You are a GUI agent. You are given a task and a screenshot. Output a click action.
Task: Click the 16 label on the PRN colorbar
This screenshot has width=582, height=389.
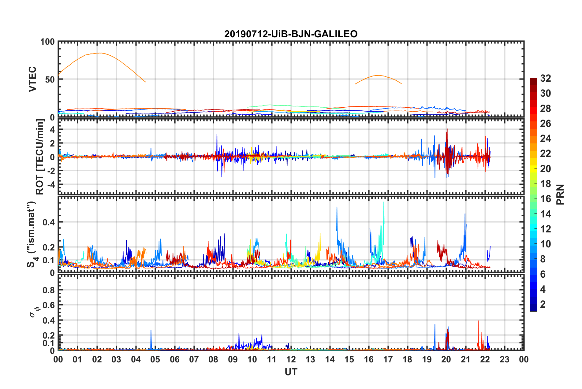[x=546, y=199]
